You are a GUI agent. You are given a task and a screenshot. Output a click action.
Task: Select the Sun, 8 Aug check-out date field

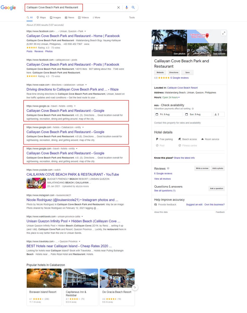pos(198,114)
